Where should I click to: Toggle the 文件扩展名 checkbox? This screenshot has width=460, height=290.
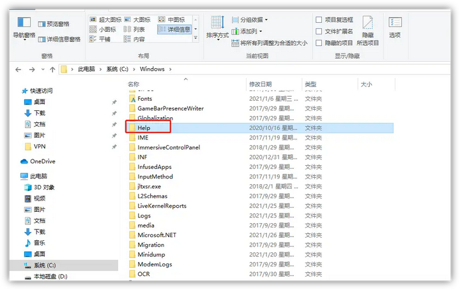[x=319, y=31]
